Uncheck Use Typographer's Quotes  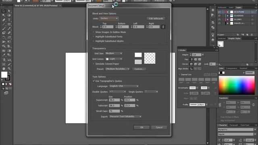pos(94,81)
